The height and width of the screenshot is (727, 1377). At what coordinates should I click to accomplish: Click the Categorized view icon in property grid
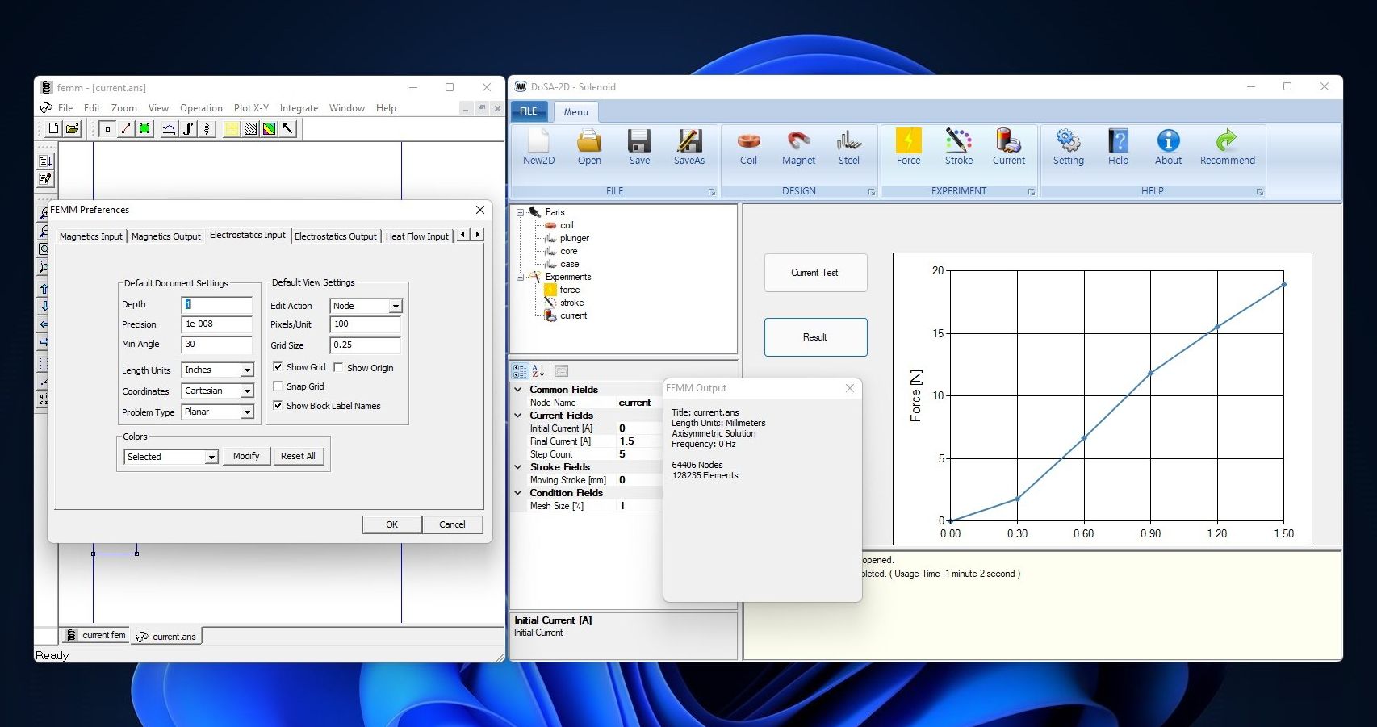tap(520, 371)
